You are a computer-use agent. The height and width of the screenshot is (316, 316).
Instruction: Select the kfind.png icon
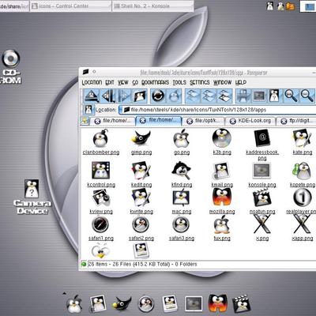coord(182,171)
